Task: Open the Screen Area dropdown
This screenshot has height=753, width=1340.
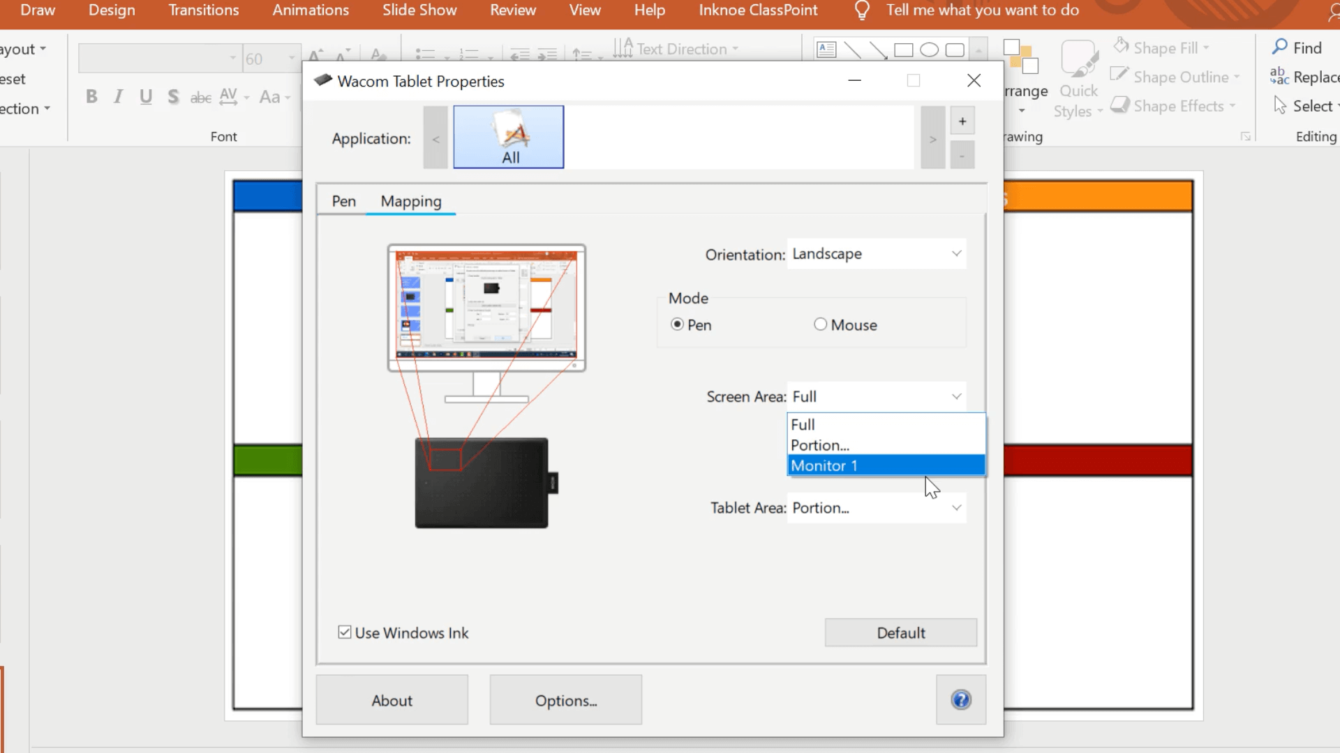Action: [877, 397]
